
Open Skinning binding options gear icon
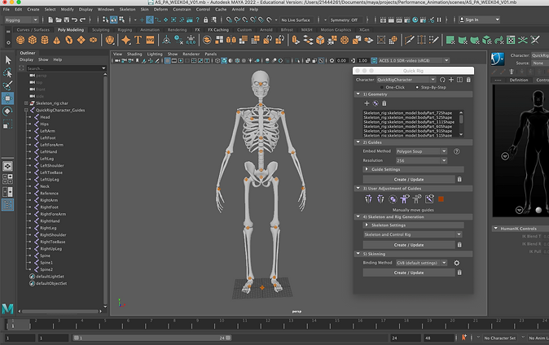click(457, 263)
